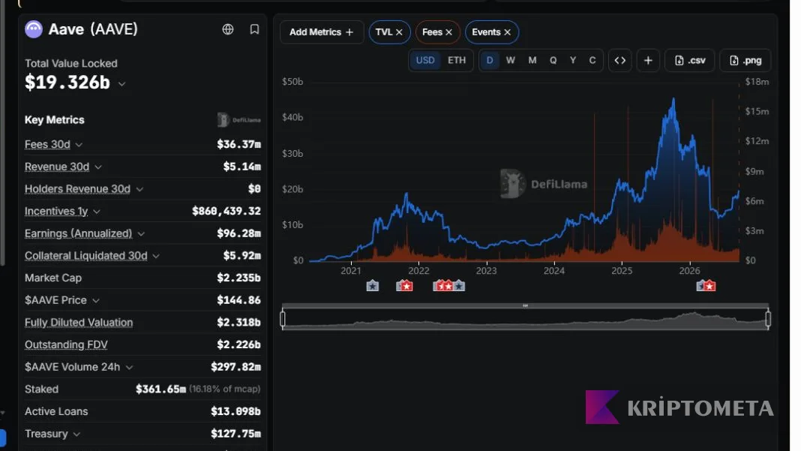Viewport: 801px width, 451px height.
Task: Select monthly (M) chart interval
Action: [532, 60]
